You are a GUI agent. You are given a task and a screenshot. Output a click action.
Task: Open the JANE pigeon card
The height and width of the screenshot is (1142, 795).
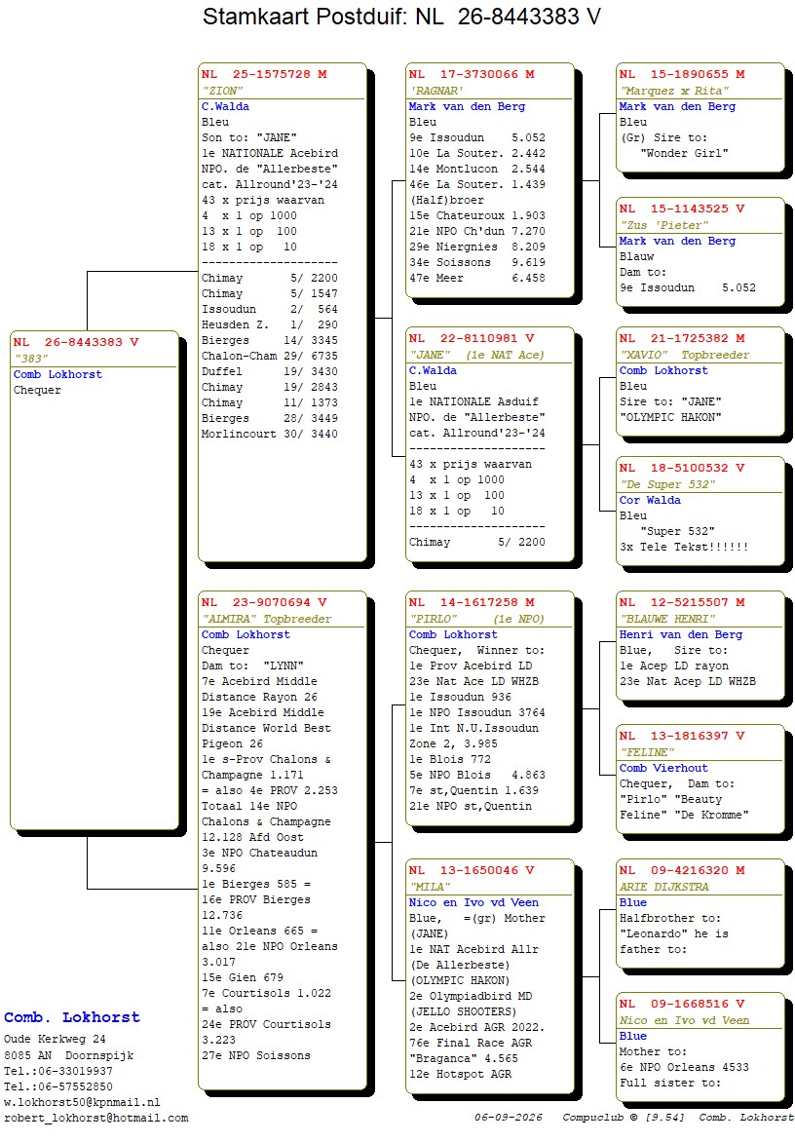click(489, 444)
